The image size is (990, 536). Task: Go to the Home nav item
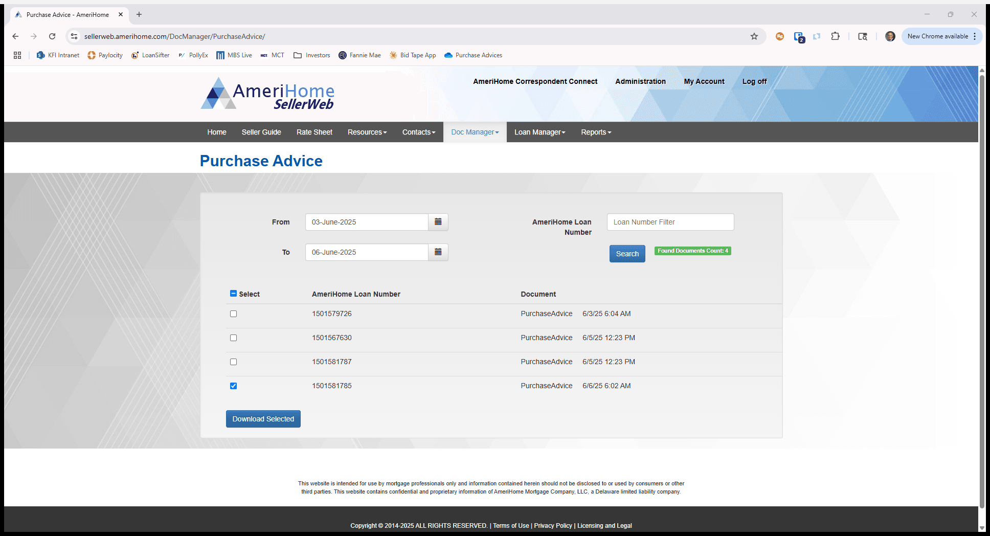(x=217, y=132)
